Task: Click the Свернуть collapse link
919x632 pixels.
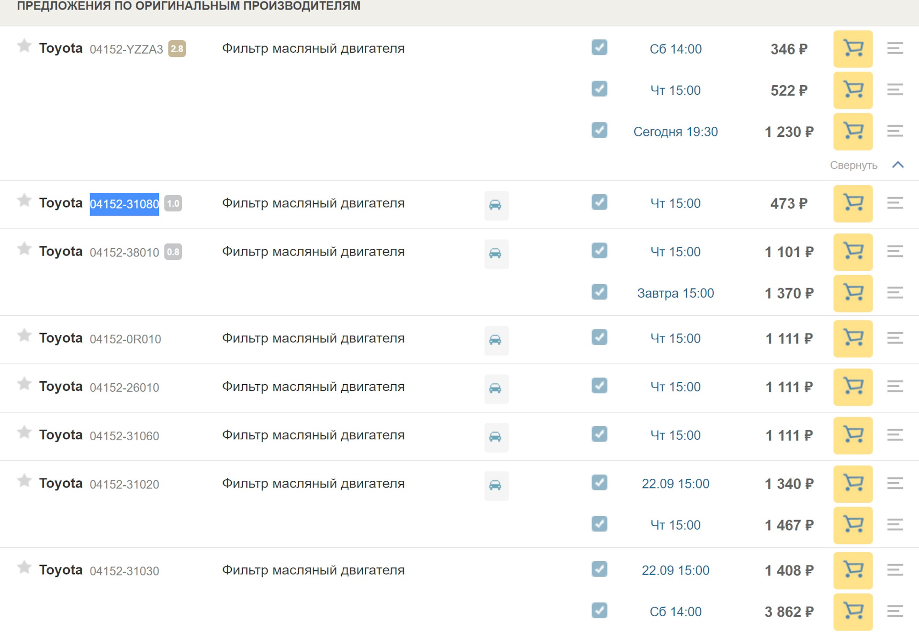Action: pos(853,166)
